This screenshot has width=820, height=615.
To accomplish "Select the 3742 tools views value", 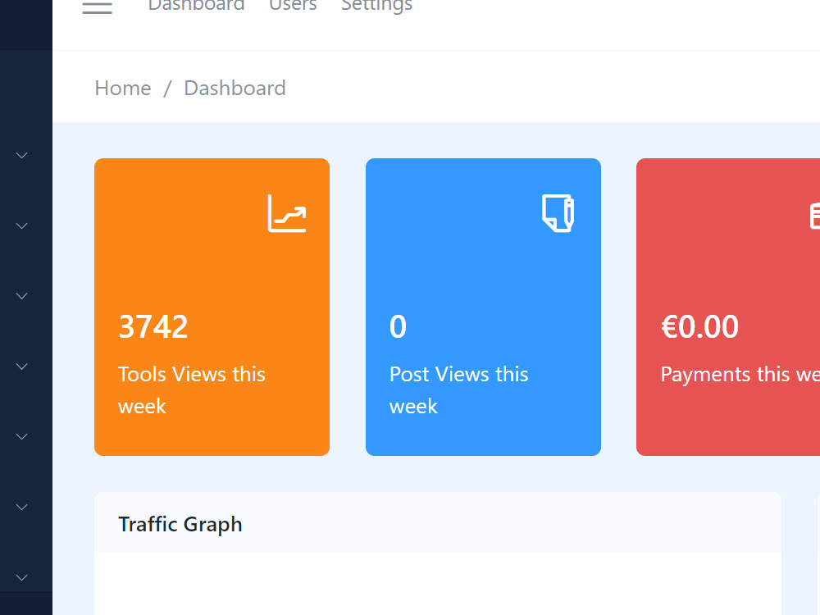I will click(x=153, y=327).
